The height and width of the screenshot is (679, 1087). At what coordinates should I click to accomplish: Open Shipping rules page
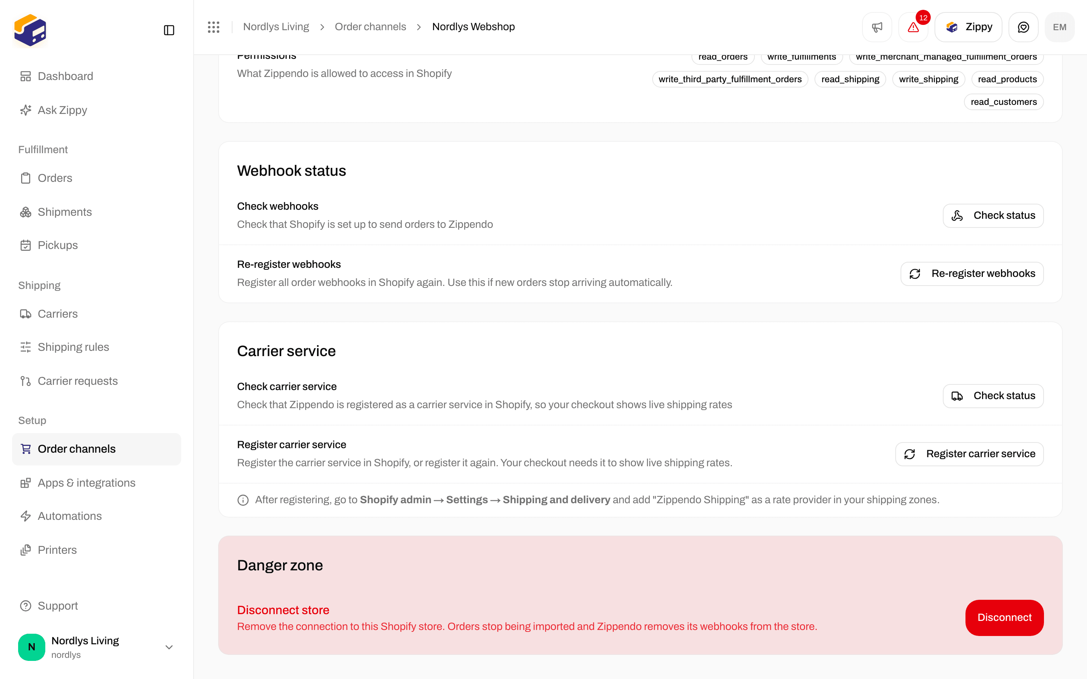(x=97, y=347)
